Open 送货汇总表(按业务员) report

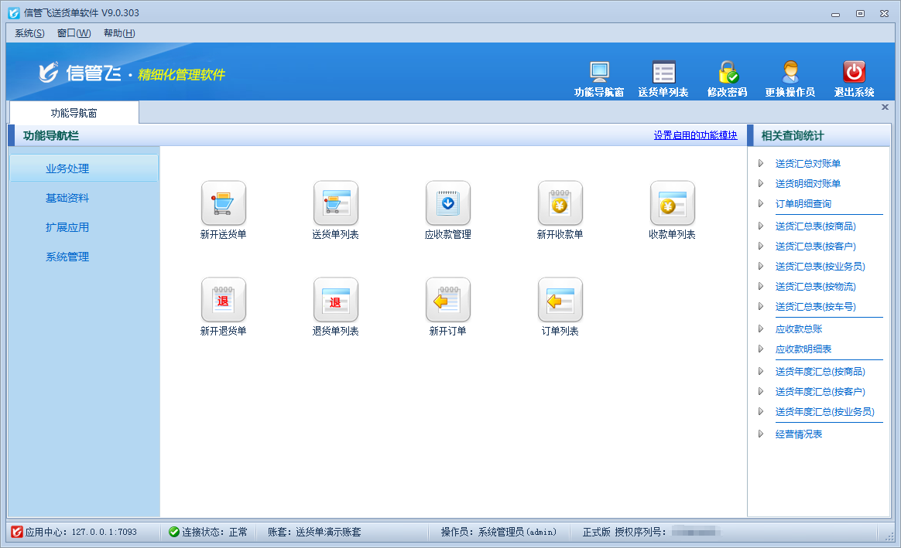coord(820,266)
